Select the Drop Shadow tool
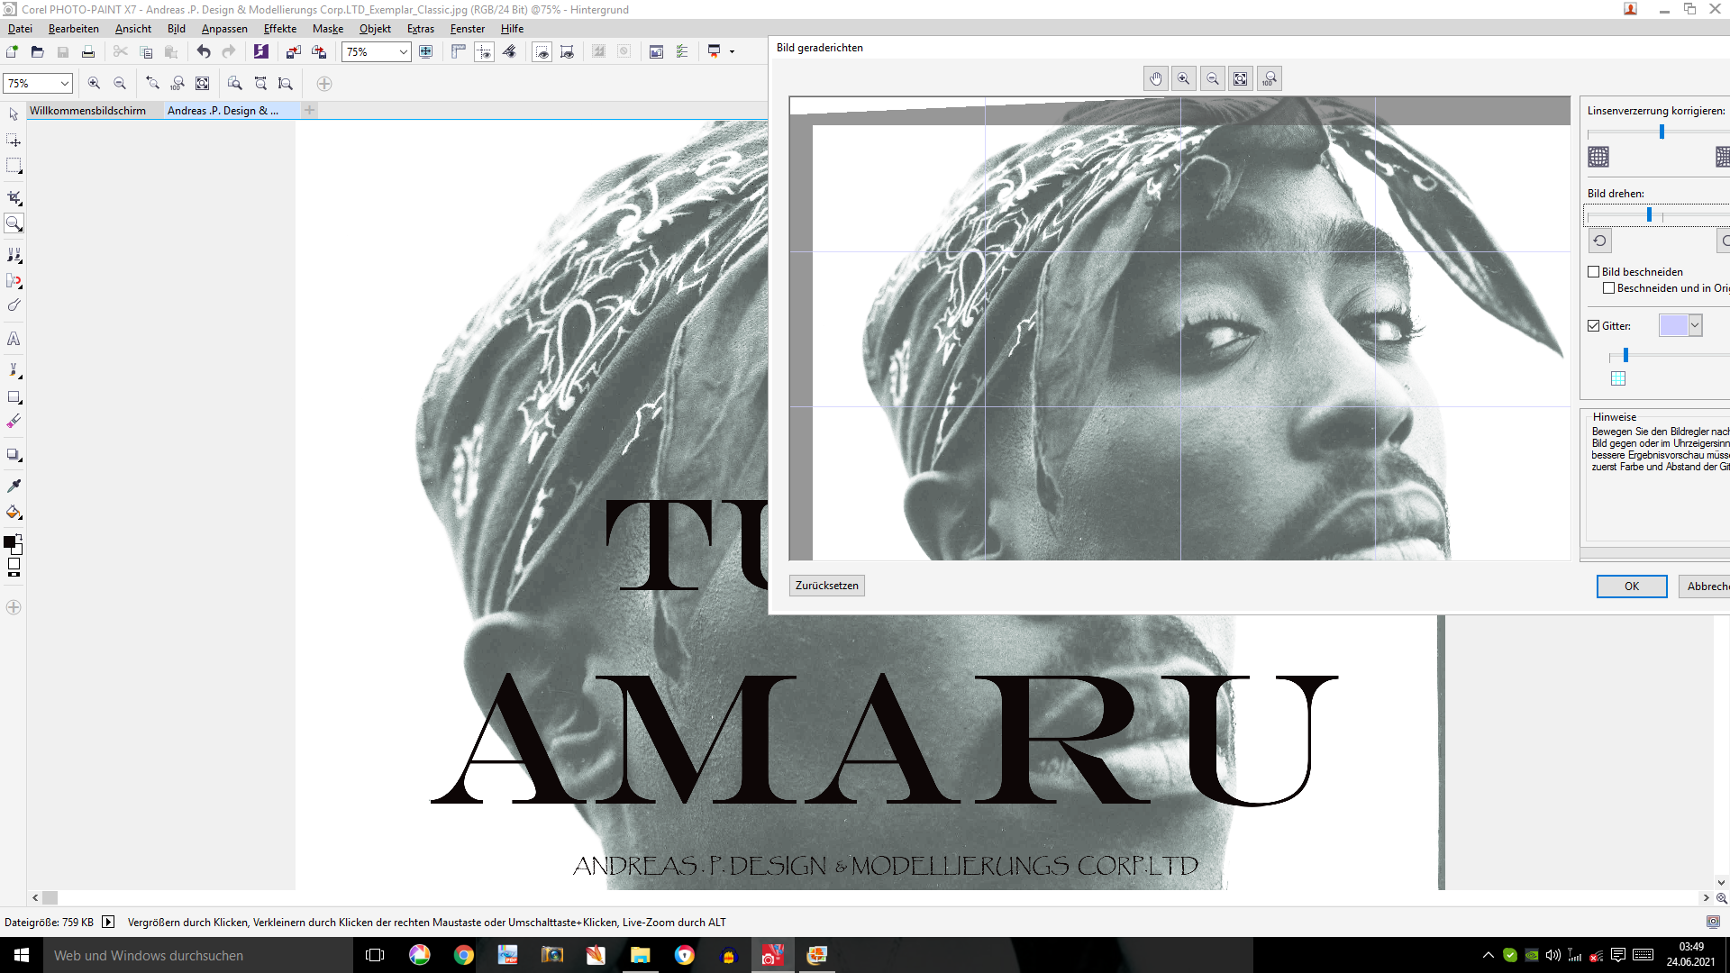 point(14,454)
